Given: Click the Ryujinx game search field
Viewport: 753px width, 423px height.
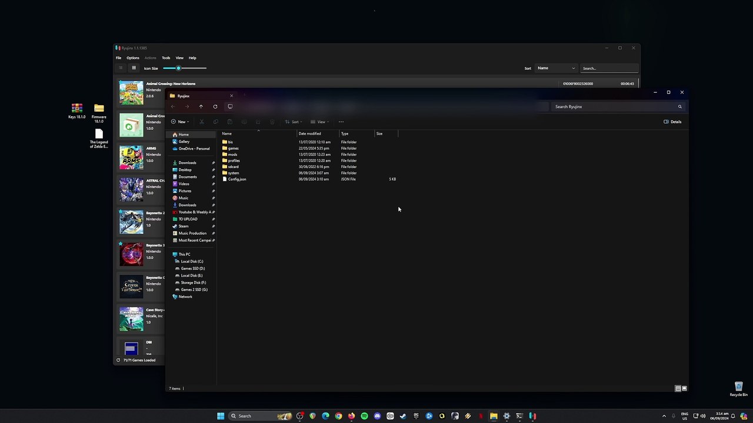Looking at the screenshot, I should [609, 68].
